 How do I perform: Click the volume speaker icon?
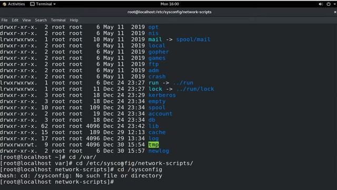321,4
